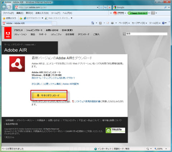
Task: Click the Add to Favorites bar star icon
Action: pyautogui.click(x=21, y=18)
